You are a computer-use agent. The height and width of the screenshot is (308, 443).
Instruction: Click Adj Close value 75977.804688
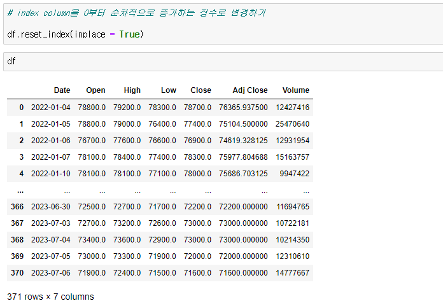pyautogui.click(x=243, y=157)
